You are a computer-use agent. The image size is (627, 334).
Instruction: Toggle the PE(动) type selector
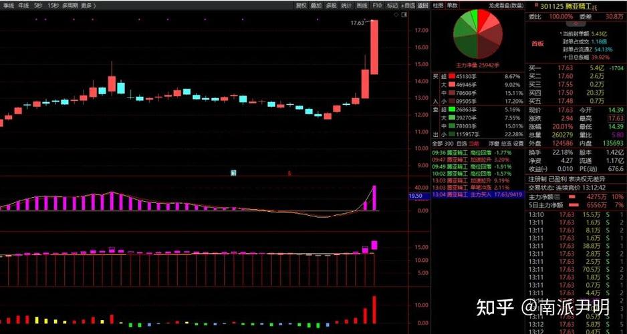click(x=588, y=169)
